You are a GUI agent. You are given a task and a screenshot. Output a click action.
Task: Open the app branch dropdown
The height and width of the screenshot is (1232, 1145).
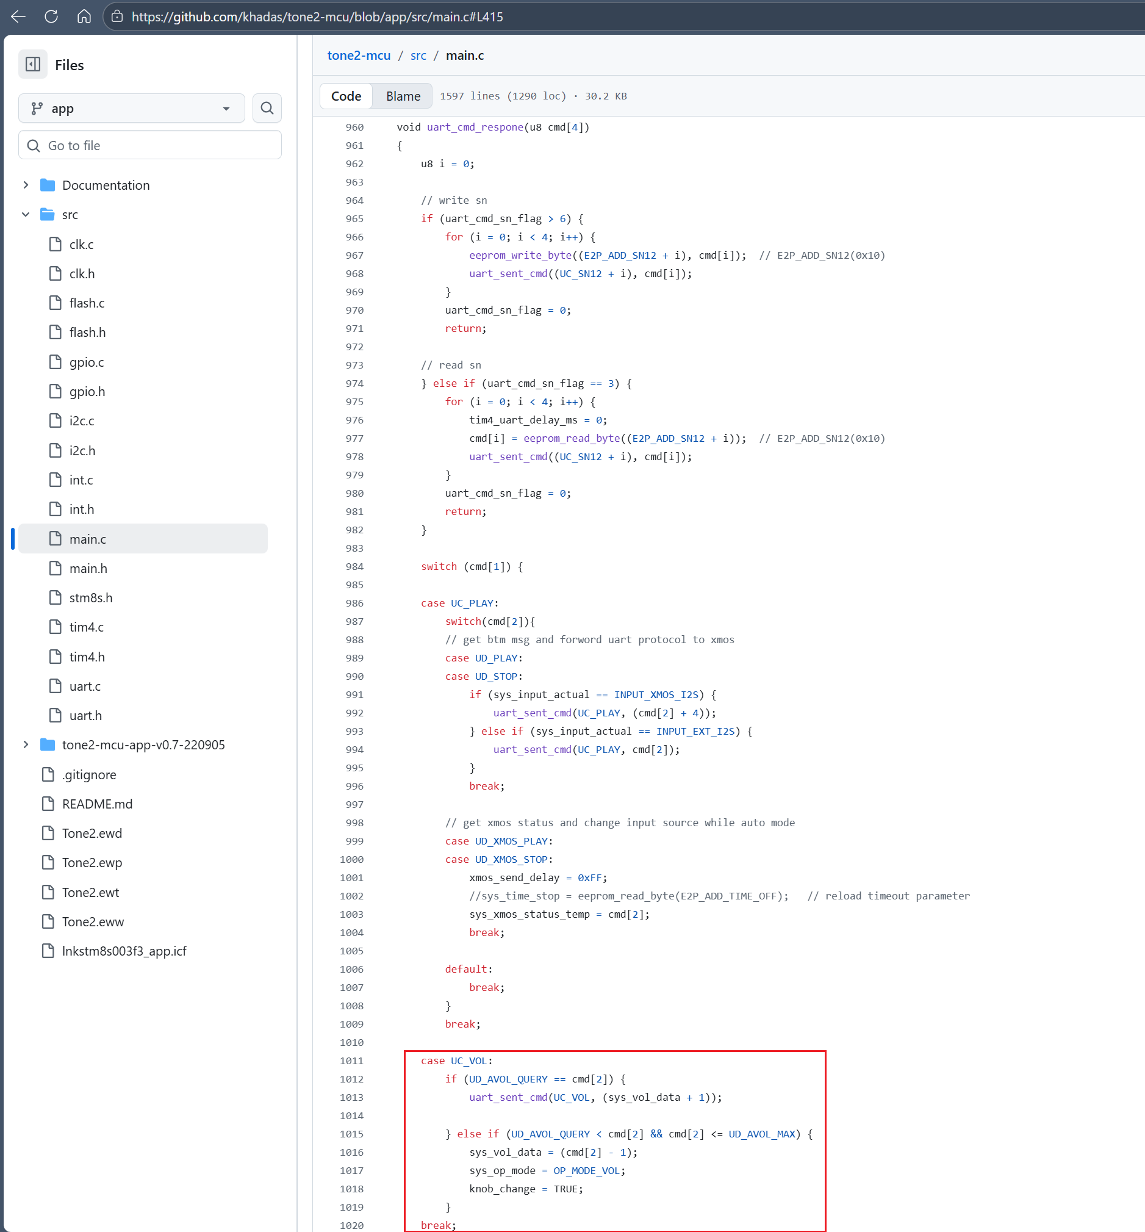coord(131,109)
